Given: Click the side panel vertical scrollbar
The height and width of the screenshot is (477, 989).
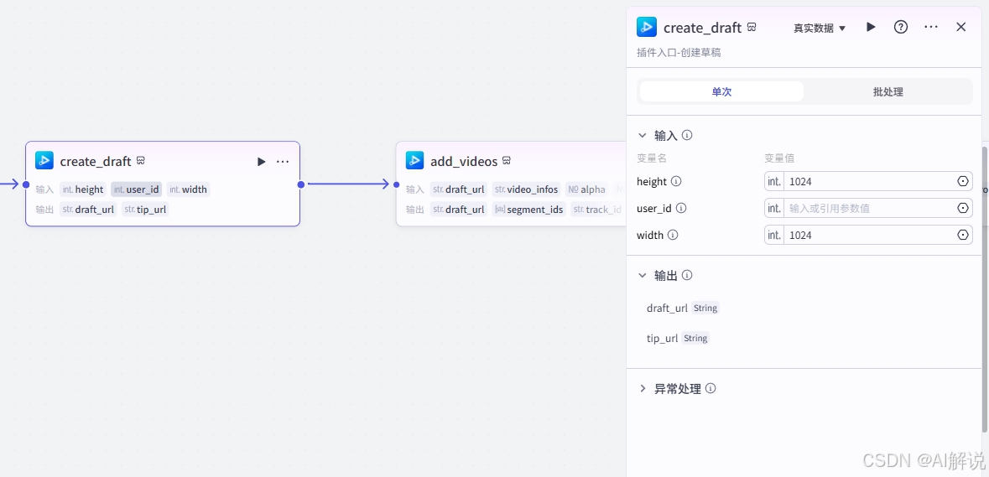Looking at the screenshot, I should (985, 290).
